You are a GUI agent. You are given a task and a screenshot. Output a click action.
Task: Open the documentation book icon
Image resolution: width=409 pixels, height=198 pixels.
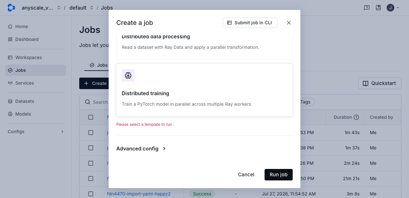[378, 8]
